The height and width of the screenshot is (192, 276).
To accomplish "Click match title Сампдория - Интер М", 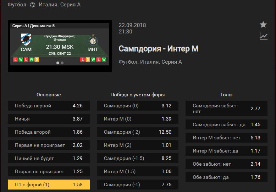I will pos(159,49).
